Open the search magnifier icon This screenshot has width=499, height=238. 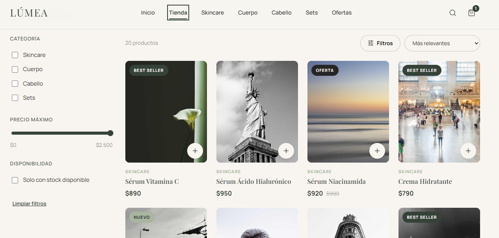[x=452, y=13]
